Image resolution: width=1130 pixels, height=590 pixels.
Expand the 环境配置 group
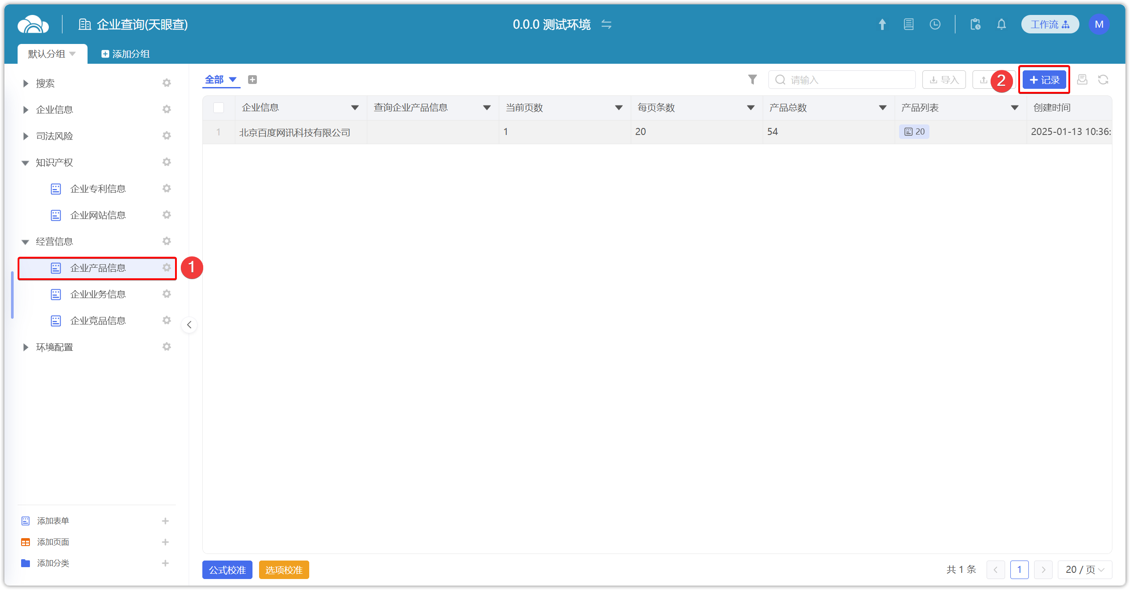pyautogui.click(x=26, y=347)
